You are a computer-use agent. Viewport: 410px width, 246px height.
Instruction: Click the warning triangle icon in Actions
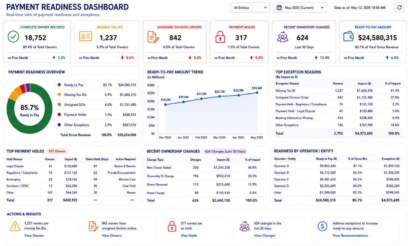pos(15,226)
